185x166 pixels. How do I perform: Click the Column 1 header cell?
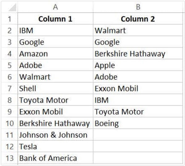(x=55, y=18)
